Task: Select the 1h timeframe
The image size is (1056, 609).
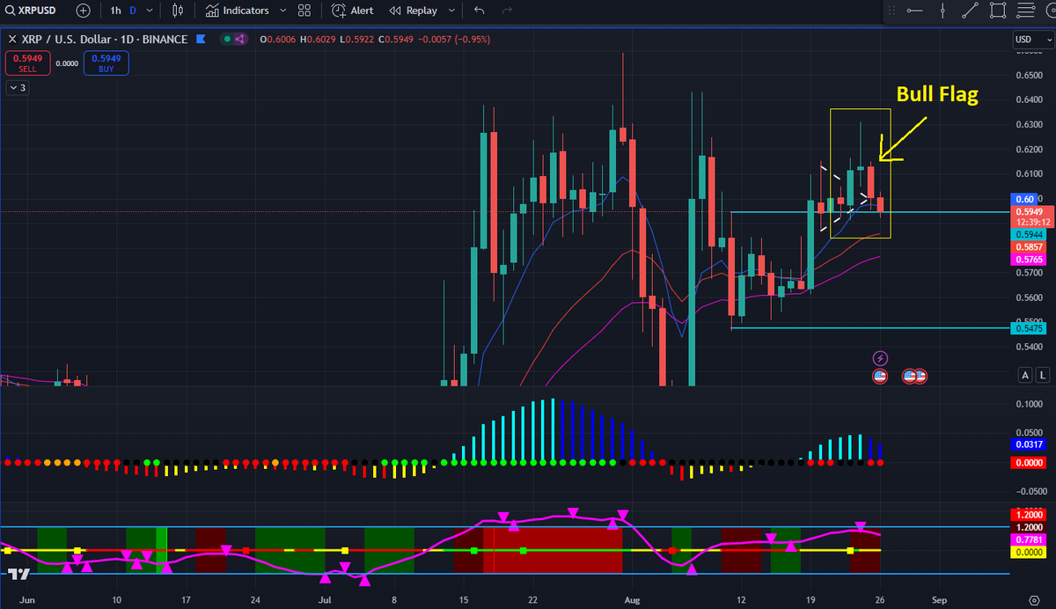Action: (116, 11)
